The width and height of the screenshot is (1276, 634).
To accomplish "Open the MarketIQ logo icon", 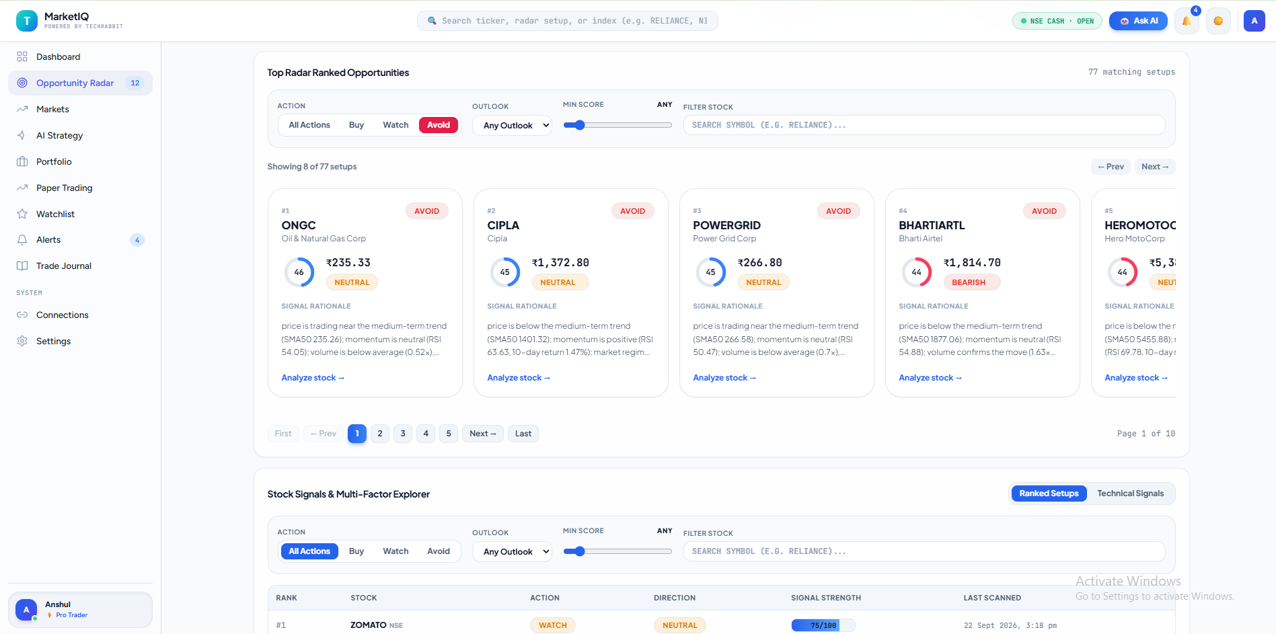I will click(x=27, y=21).
